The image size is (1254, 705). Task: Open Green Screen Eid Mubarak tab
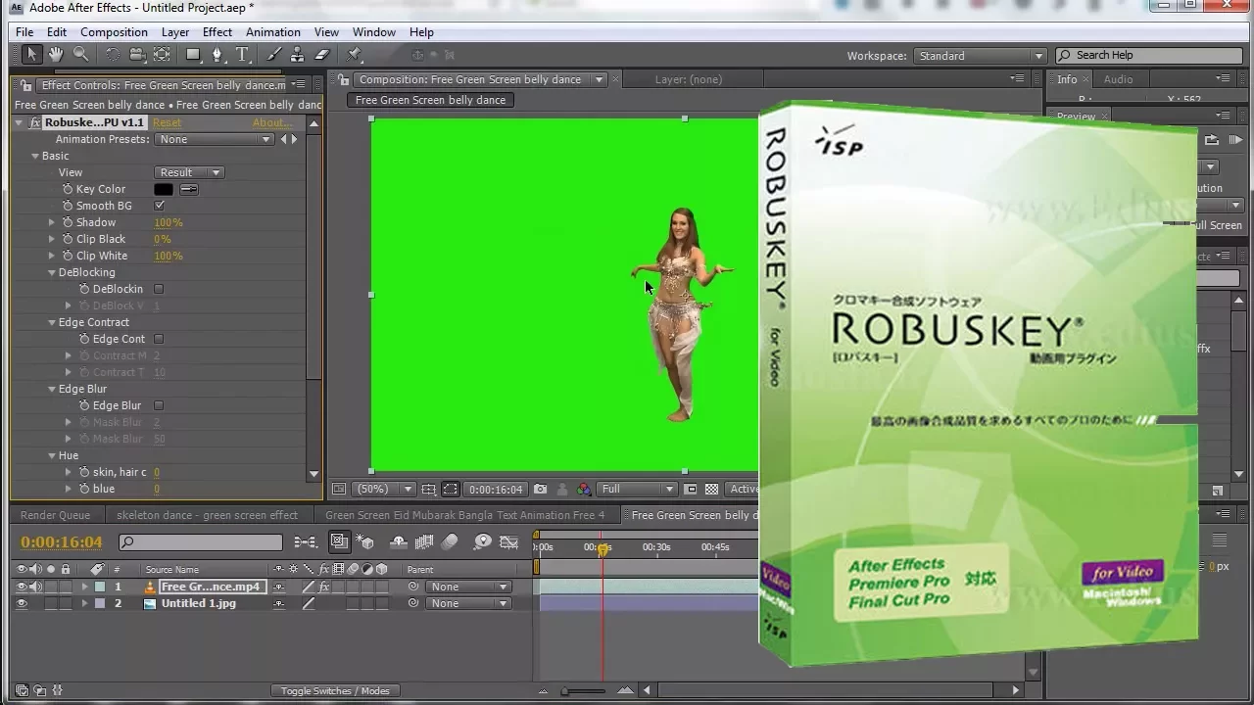[x=464, y=515]
